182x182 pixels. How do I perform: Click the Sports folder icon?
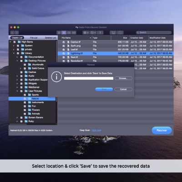(x=30, y=95)
